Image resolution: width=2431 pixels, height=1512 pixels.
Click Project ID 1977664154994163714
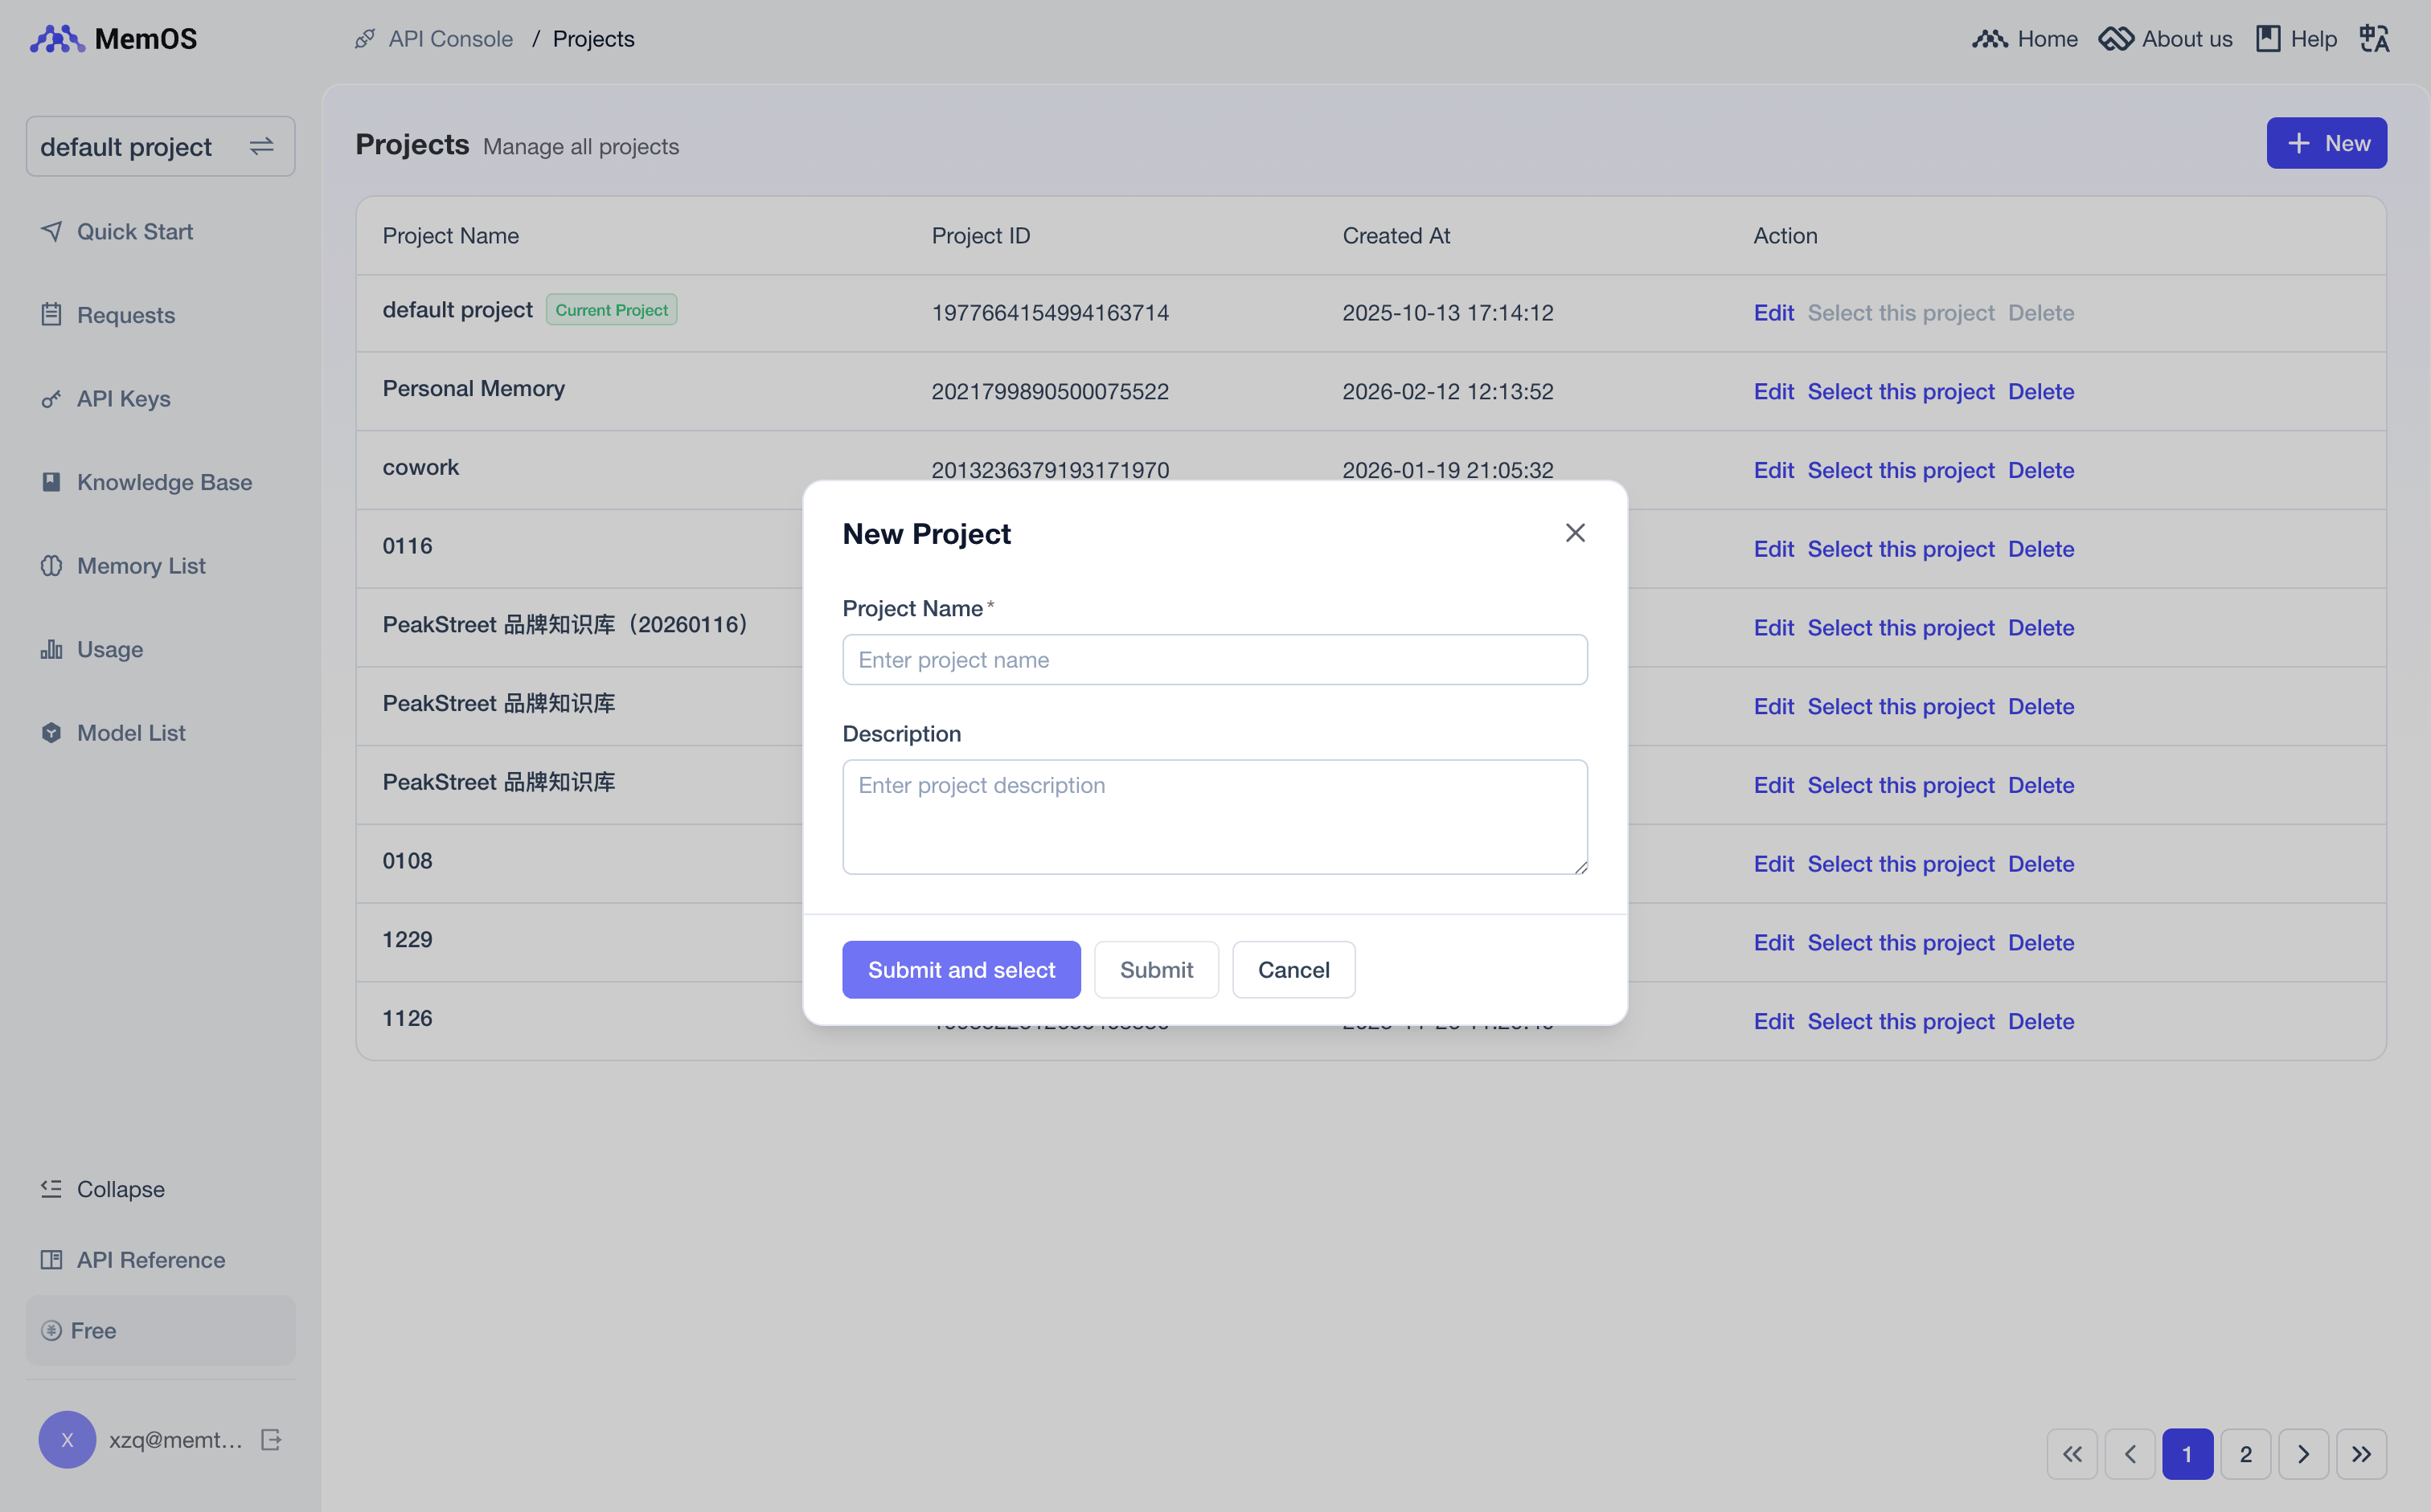1049,313
